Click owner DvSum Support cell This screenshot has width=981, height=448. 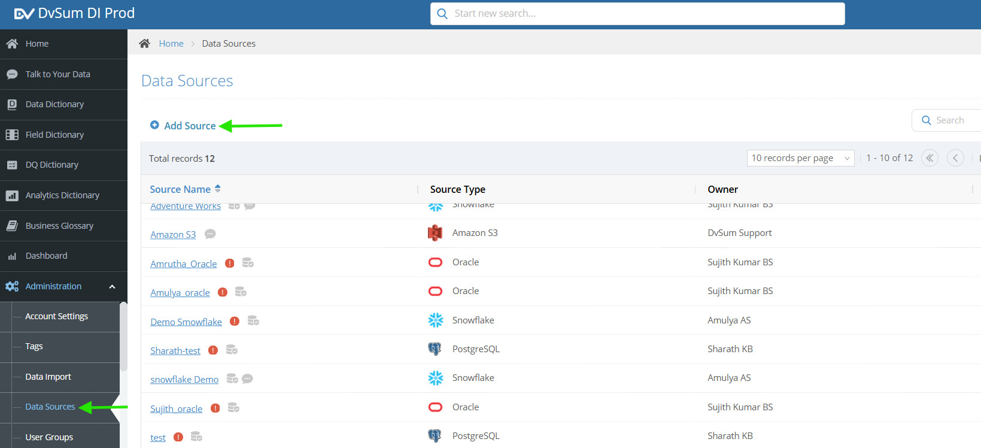[740, 233]
